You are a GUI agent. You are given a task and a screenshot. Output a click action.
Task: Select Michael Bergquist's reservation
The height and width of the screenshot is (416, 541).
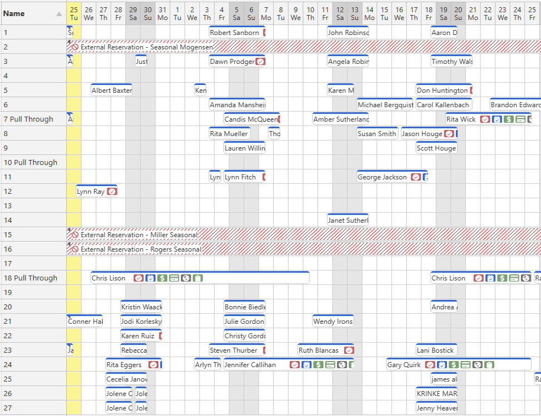click(x=385, y=105)
